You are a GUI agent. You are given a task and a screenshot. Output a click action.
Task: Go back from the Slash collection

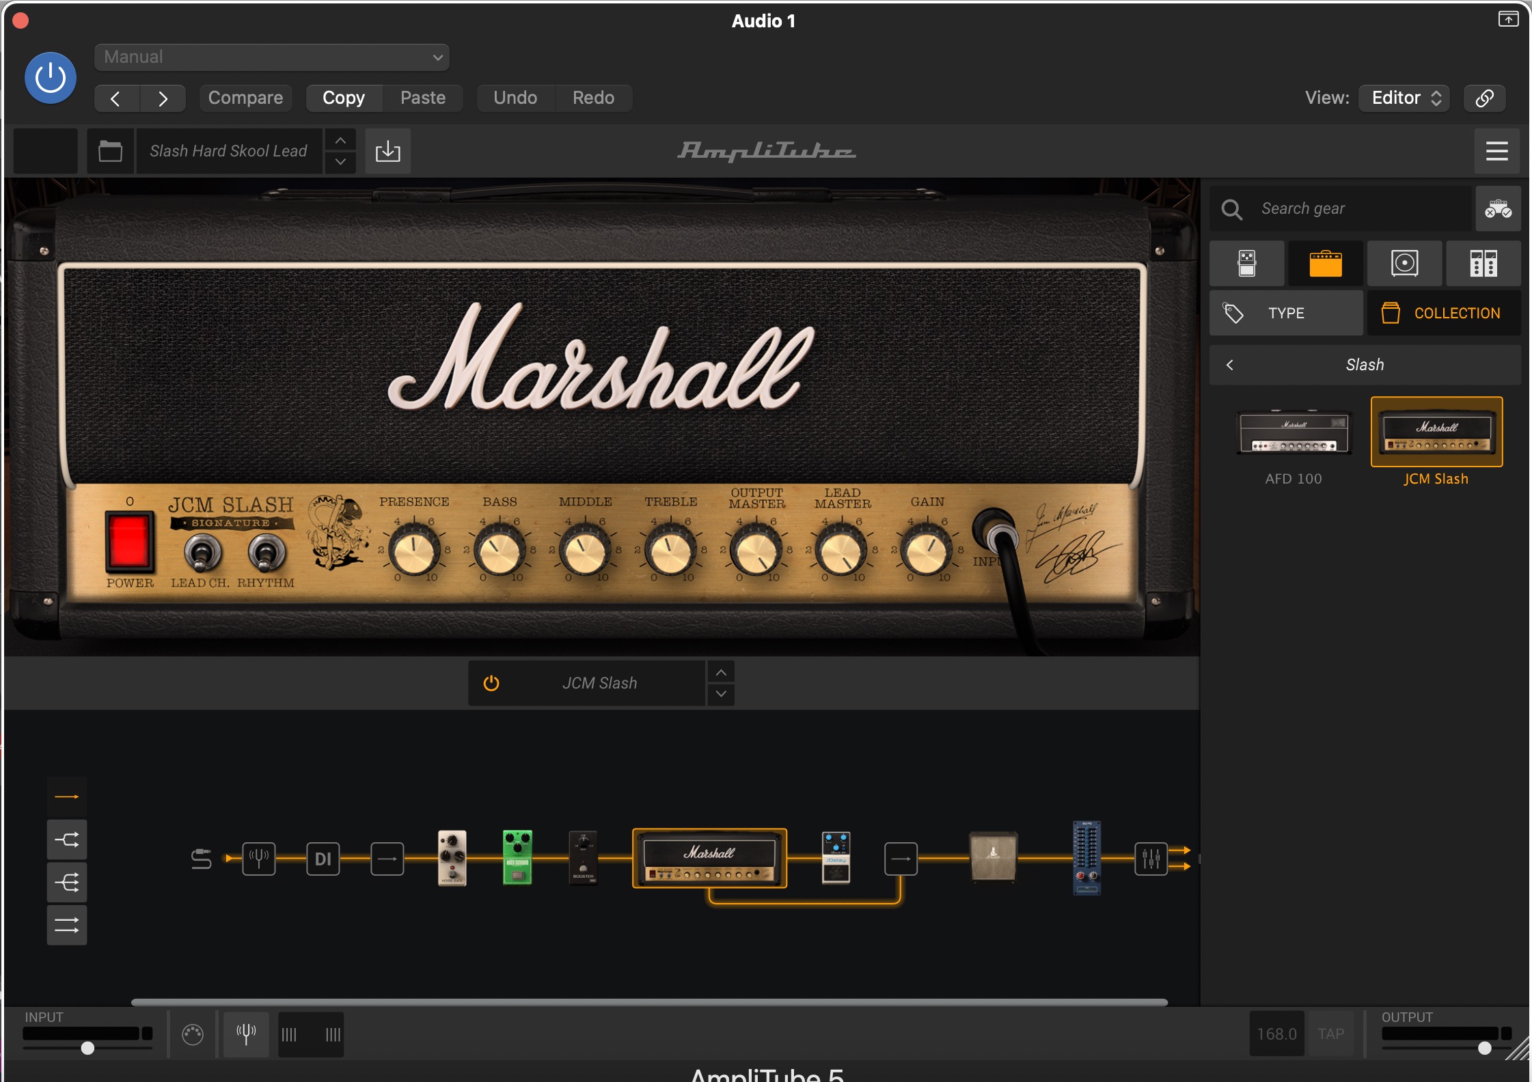click(1230, 365)
